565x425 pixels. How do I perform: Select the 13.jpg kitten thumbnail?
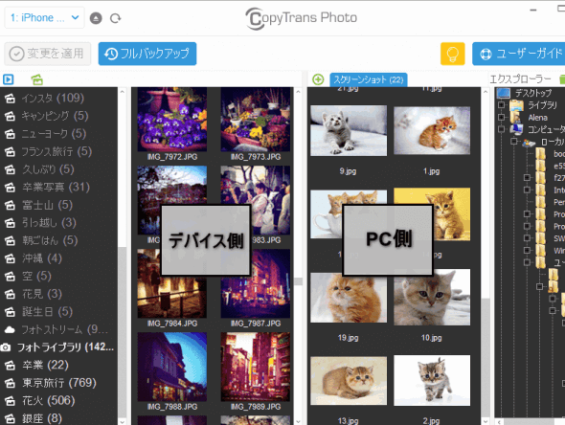click(349, 382)
